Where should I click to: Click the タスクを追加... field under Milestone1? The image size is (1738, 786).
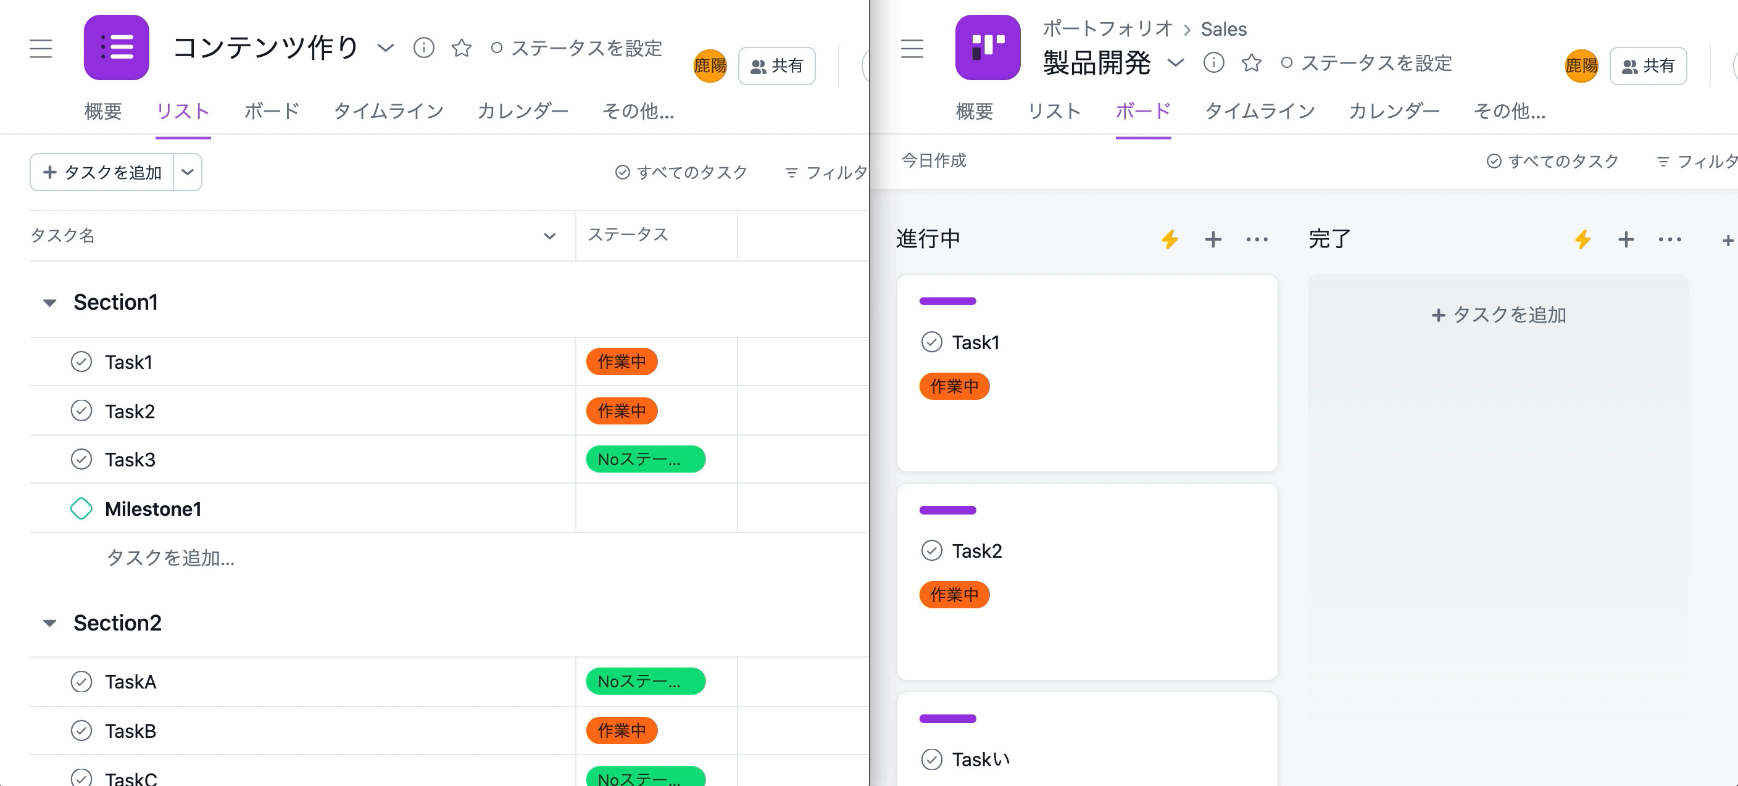pos(171,558)
